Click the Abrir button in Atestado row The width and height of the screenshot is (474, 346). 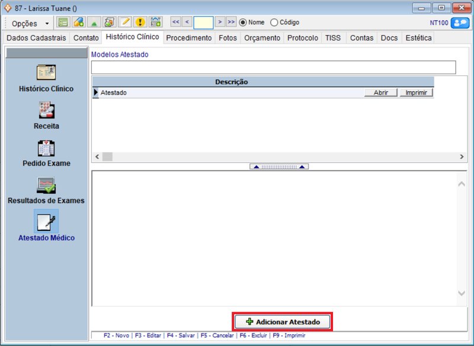pyautogui.click(x=380, y=92)
